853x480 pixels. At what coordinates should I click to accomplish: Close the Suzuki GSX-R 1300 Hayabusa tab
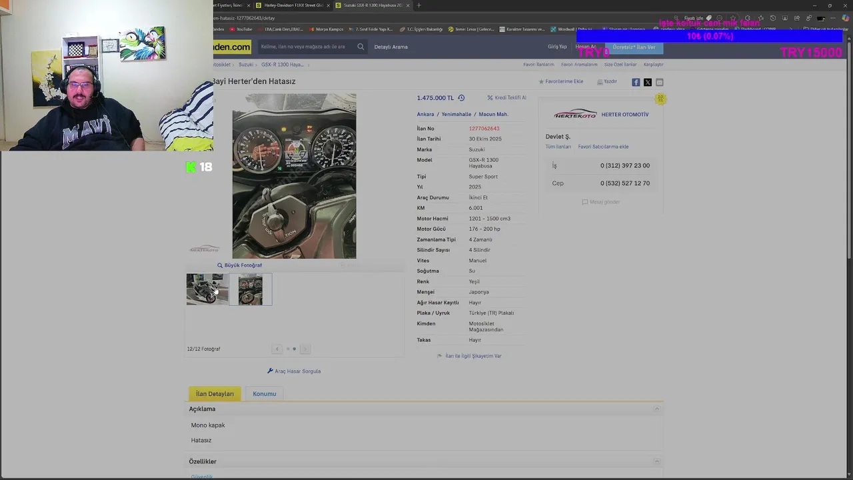tap(408, 5)
